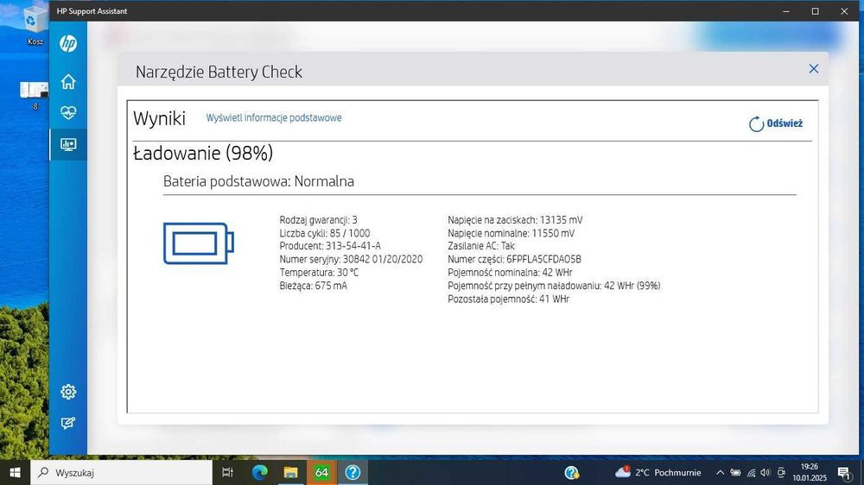The image size is (864, 485).
Task: Open the notification center icon
Action: (x=843, y=472)
